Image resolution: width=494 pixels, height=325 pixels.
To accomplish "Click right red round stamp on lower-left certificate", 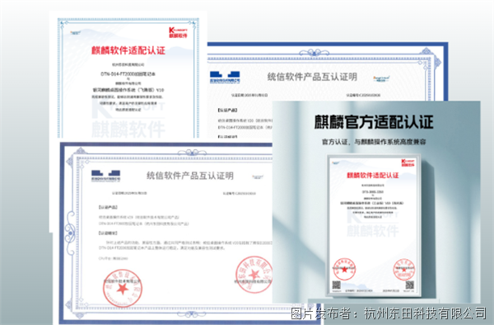I will 254,275.
